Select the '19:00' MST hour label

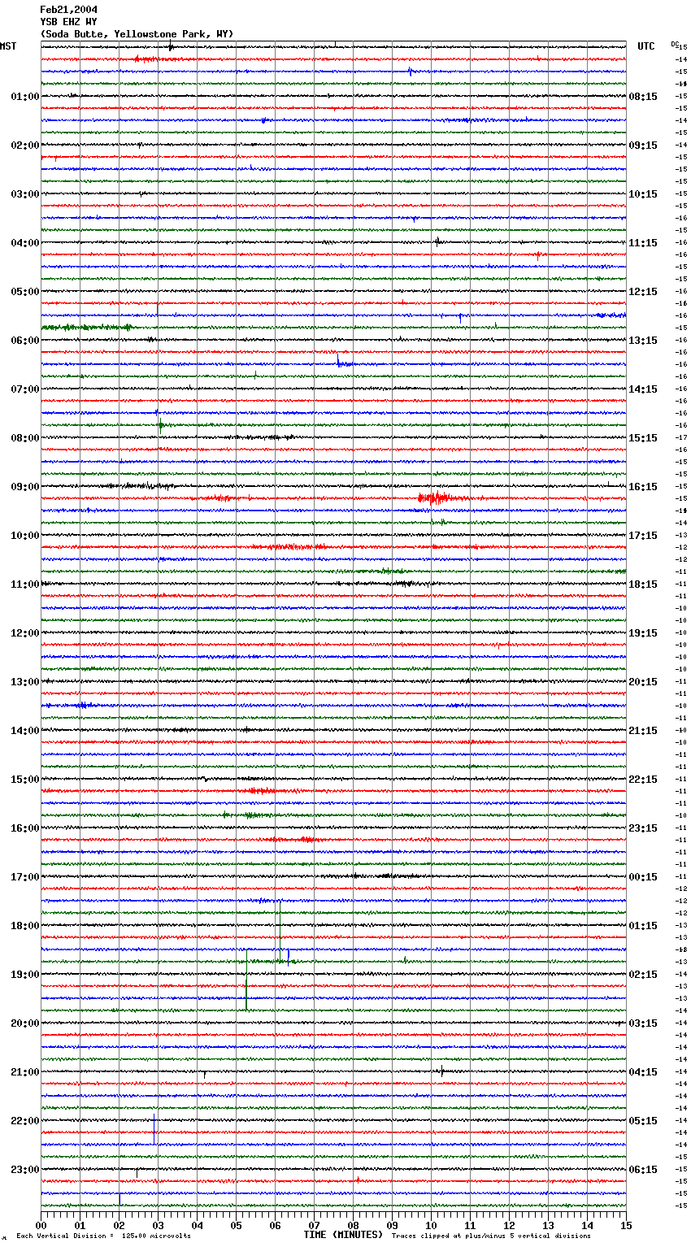(x=25, y=975)
